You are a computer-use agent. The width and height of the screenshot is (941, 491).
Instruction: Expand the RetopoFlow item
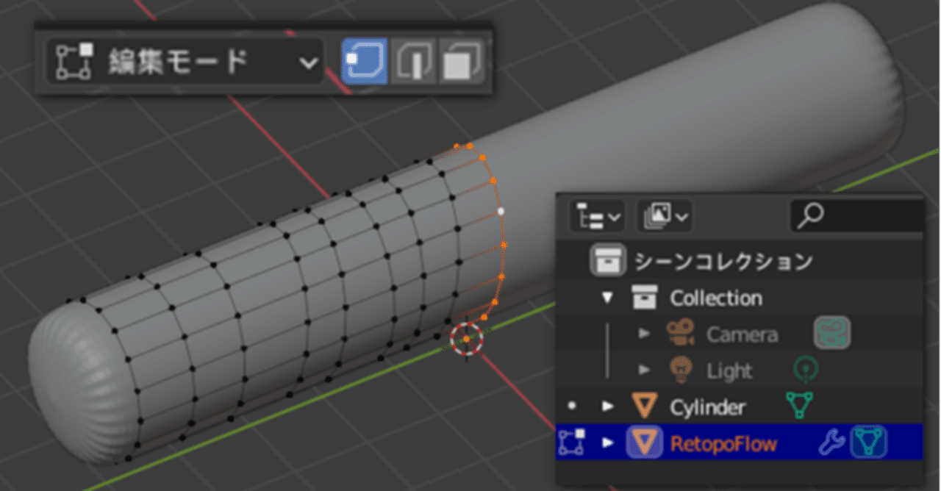607,442
